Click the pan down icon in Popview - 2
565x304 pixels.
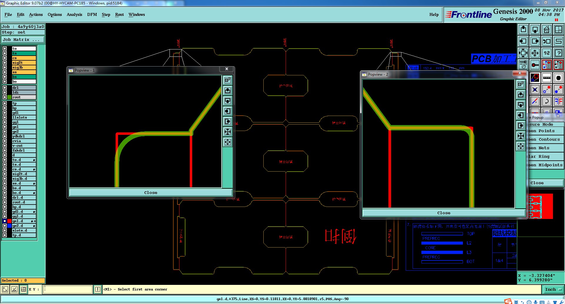click(521, 105)
